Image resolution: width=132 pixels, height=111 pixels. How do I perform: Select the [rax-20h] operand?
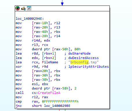point(41,27)
